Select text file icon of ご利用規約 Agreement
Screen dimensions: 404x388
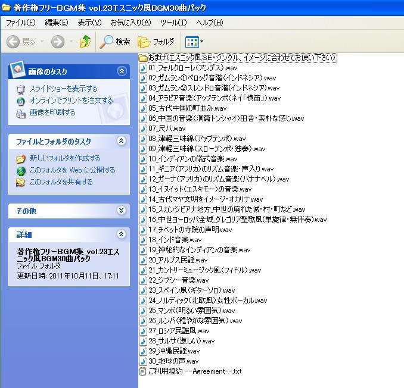(x=143, y=371)
